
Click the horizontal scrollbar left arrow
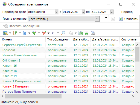pos(2,96)
